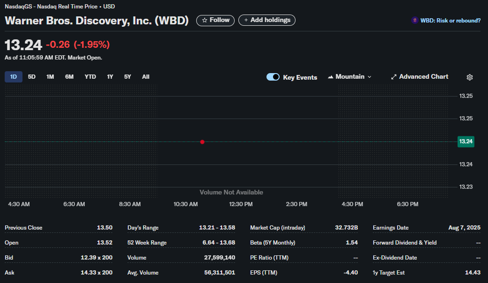Click the Volume Not Available chart message
488x283 pixels.
click(231, 193)
